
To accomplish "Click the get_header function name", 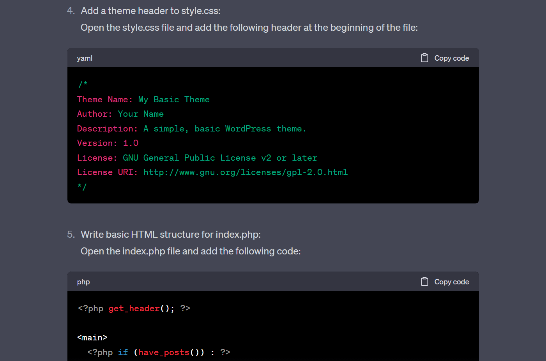I will coord(134,308).
